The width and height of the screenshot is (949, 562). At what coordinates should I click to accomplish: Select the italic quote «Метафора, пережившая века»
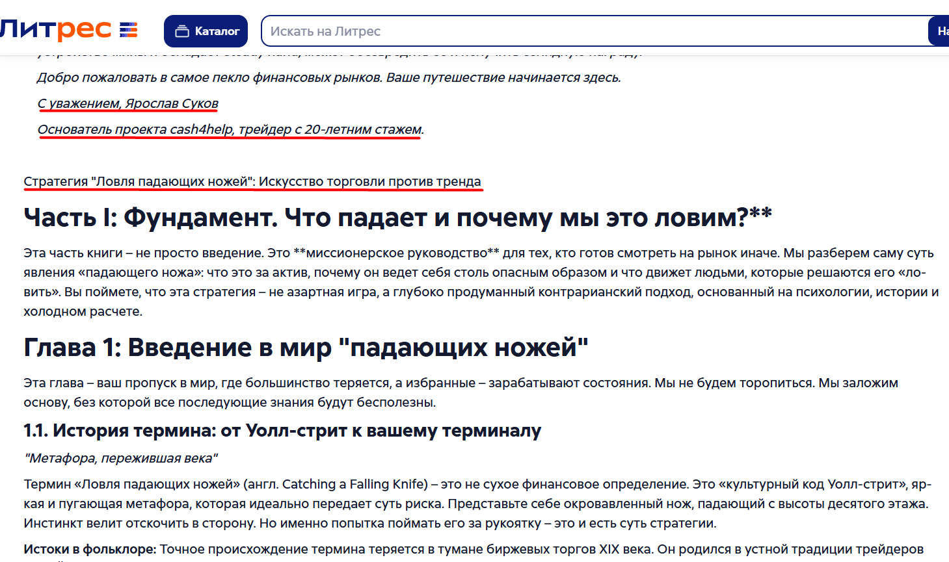[119, 457]
